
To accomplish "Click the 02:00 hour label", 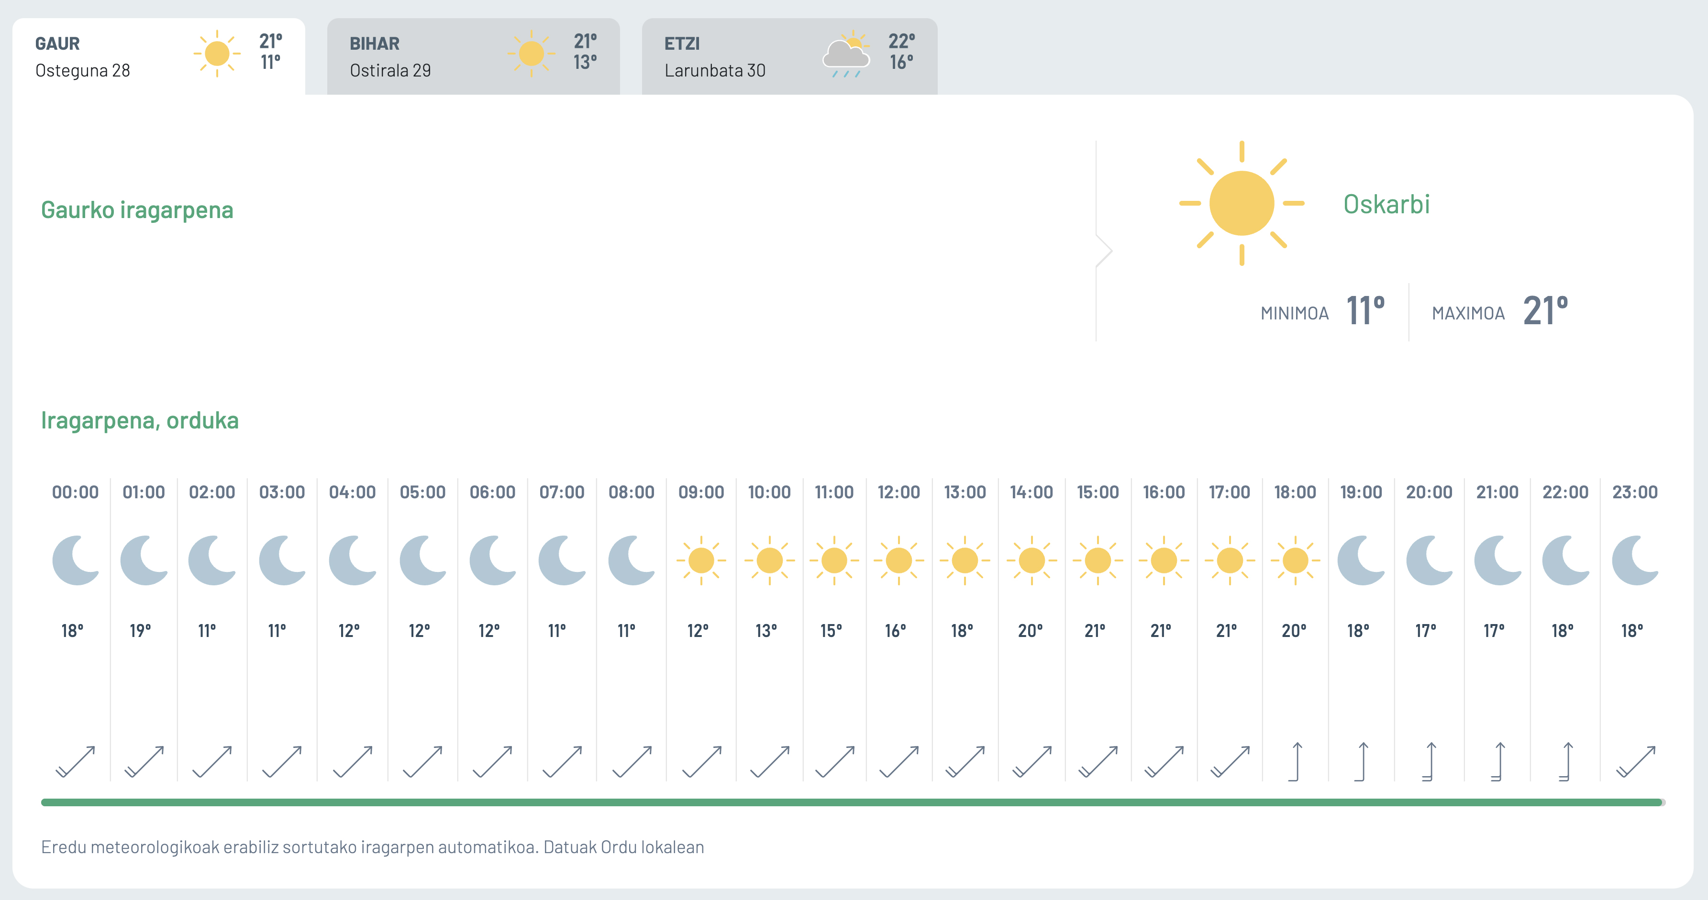I will coord(212,493).
